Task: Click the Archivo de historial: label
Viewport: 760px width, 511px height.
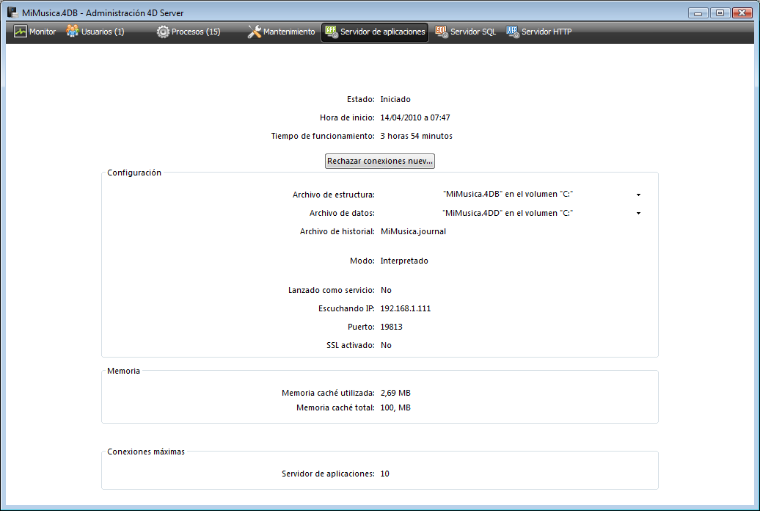Action: coord(337,231)
